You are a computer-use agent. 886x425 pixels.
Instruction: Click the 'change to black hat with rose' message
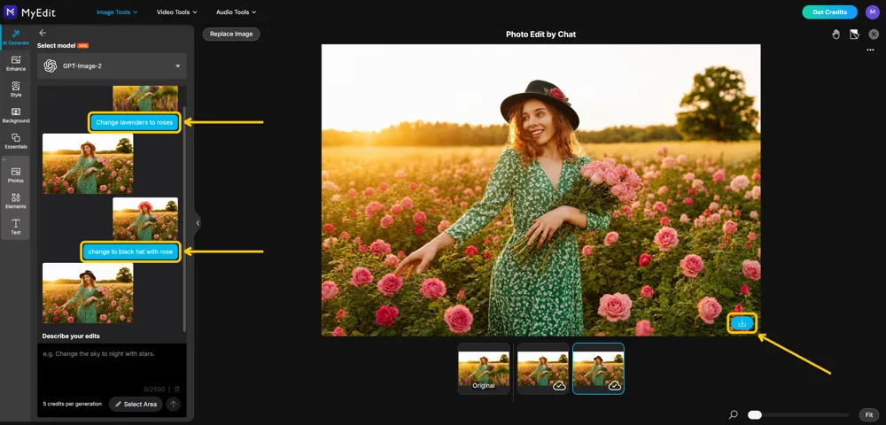click(130, 251)
